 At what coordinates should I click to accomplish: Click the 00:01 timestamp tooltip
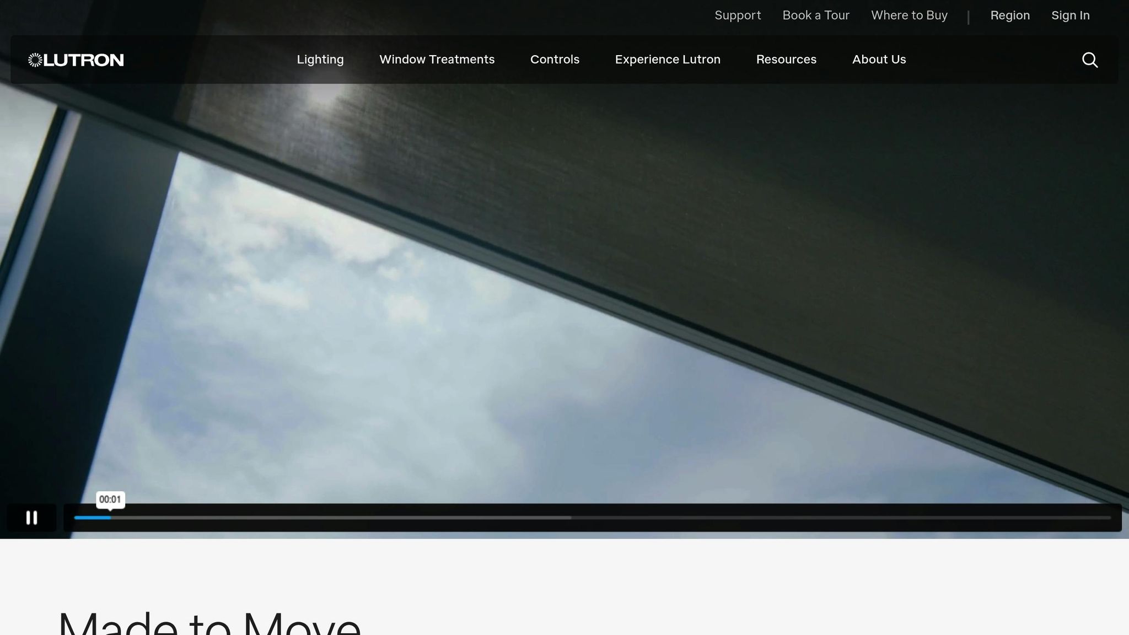(110, 499)
